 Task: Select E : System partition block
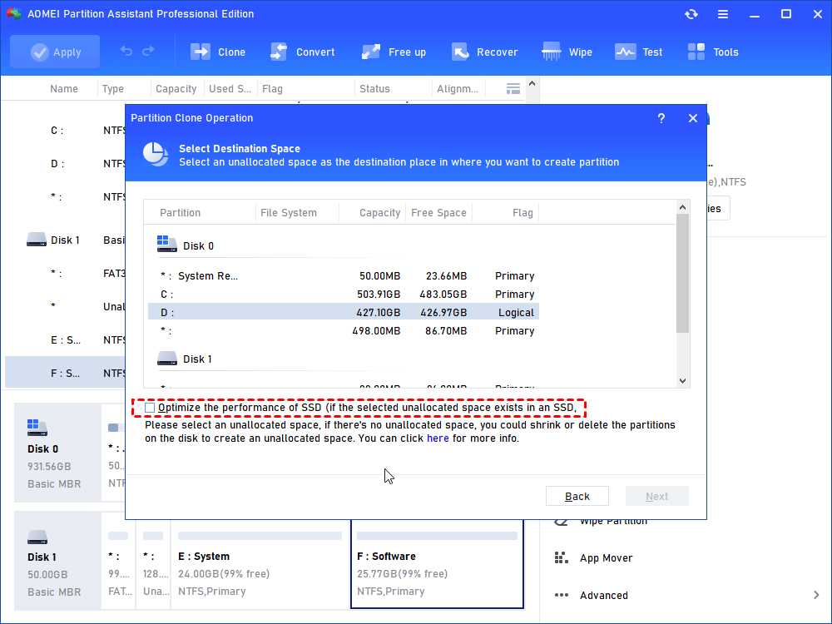tap(260, 563)
